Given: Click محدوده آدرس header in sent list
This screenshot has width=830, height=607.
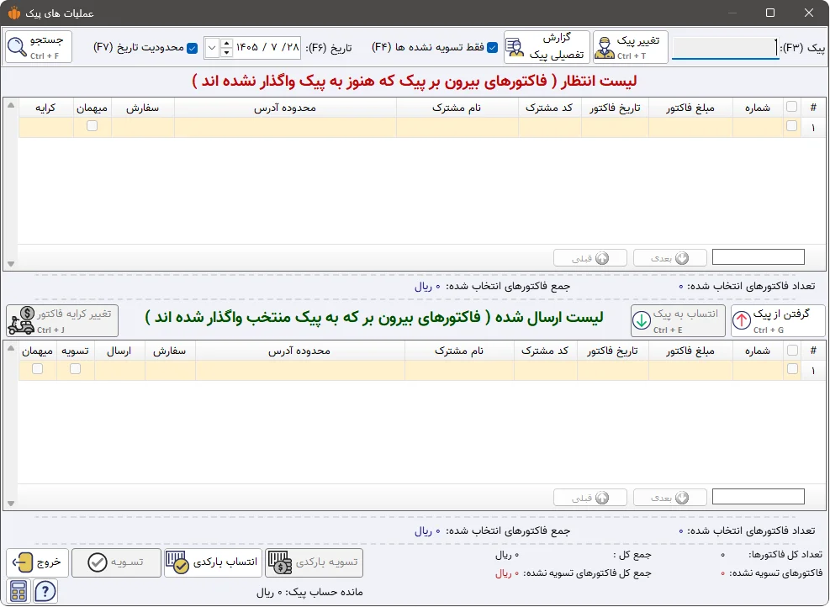Looking at the screenshot, I should click(x=299, y=351).
